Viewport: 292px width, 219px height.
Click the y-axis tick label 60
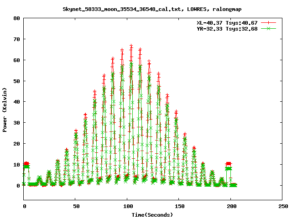(x=16, y=60)
